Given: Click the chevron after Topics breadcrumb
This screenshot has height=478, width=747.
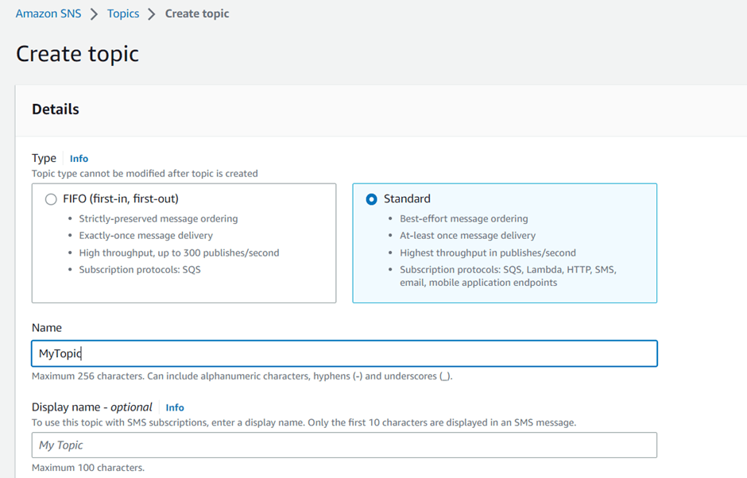Looking at the screenshot, I should tap(152, 14).
